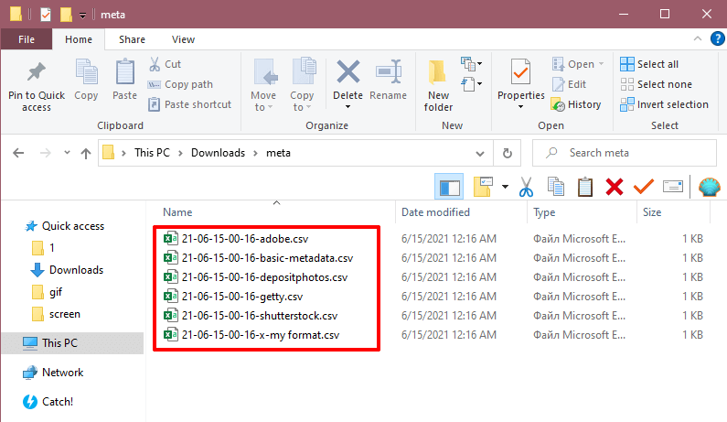The image size is (727, 422).
Task: Cut the selected item via ribbon
Action: tap(165, 64)
